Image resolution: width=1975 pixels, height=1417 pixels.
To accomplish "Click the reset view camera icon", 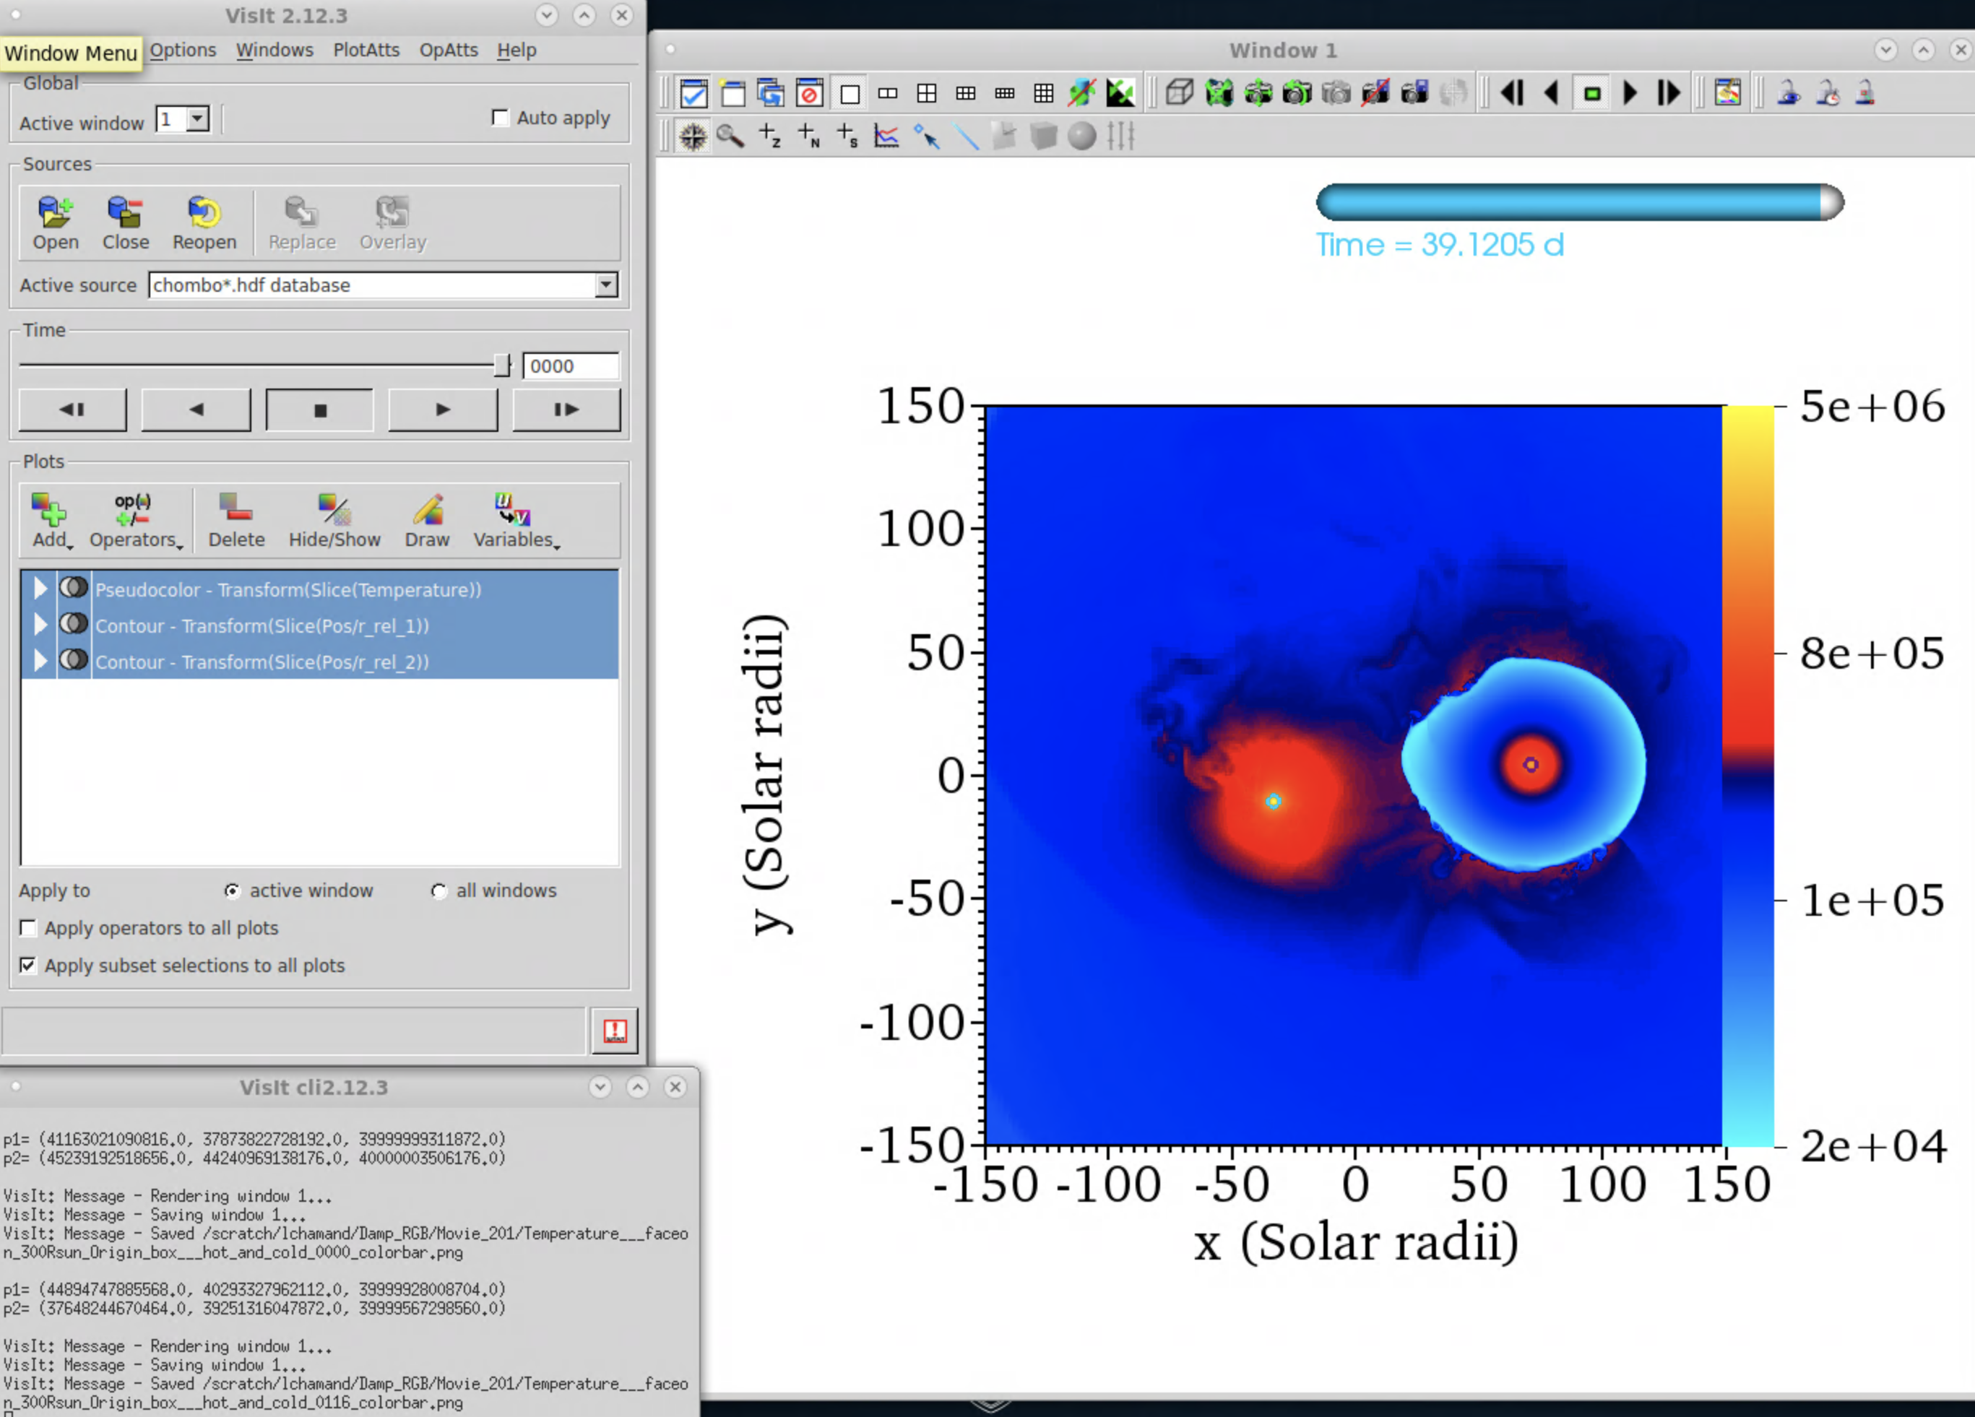I will (x=1219, y=92).
